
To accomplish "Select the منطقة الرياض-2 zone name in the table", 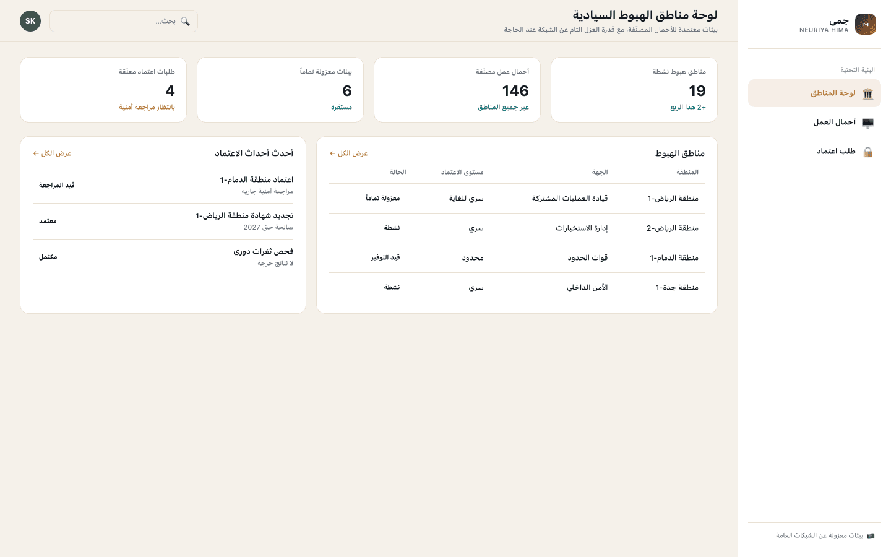I will (x=673, y=228).
